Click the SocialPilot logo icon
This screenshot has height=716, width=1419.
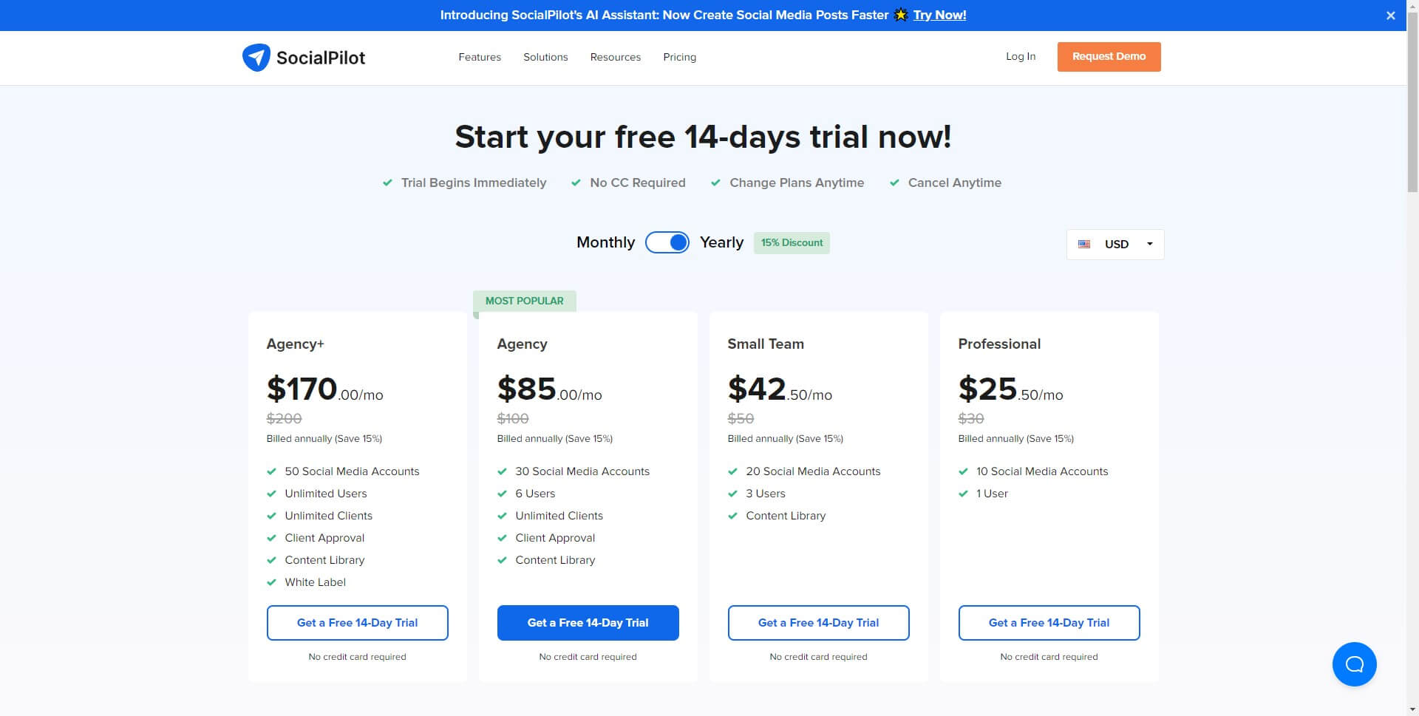point(256,57)
